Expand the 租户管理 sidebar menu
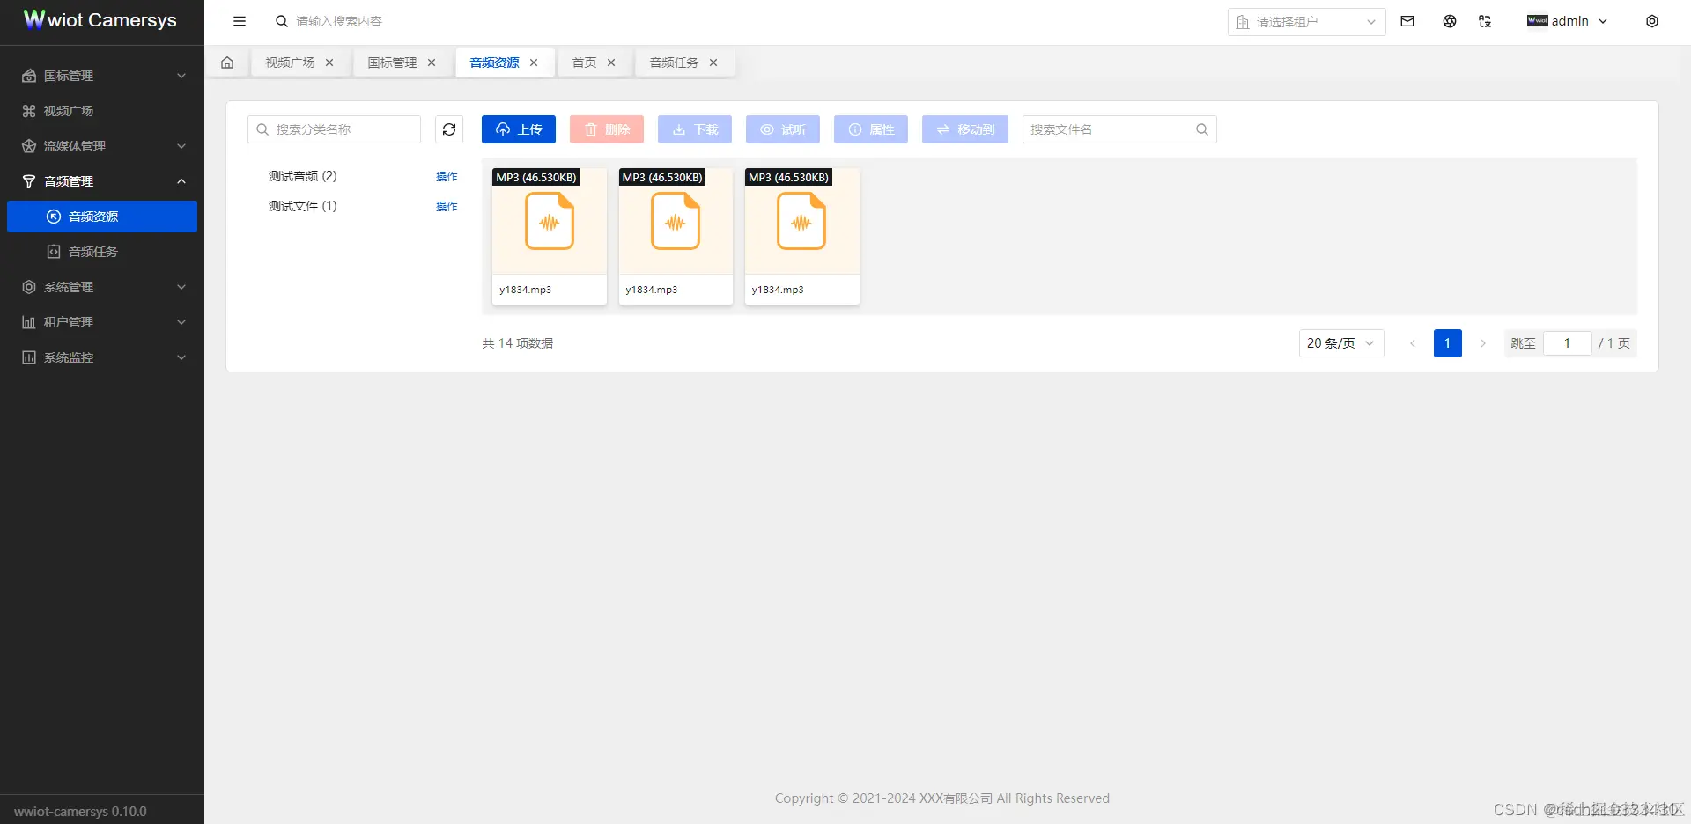1691x824 pixels. click(102, 322)
